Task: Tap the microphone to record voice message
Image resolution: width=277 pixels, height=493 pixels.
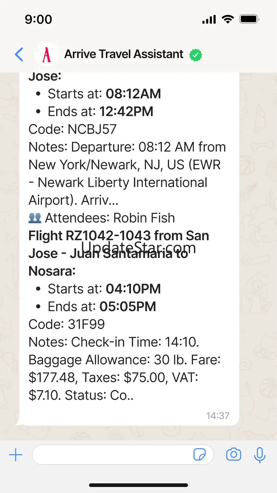Action: (260, 455)
